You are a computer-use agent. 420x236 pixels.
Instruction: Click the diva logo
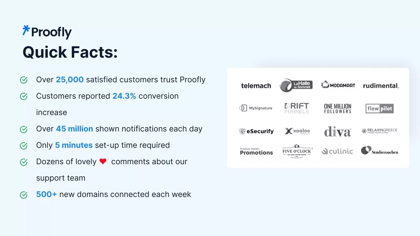337,131
